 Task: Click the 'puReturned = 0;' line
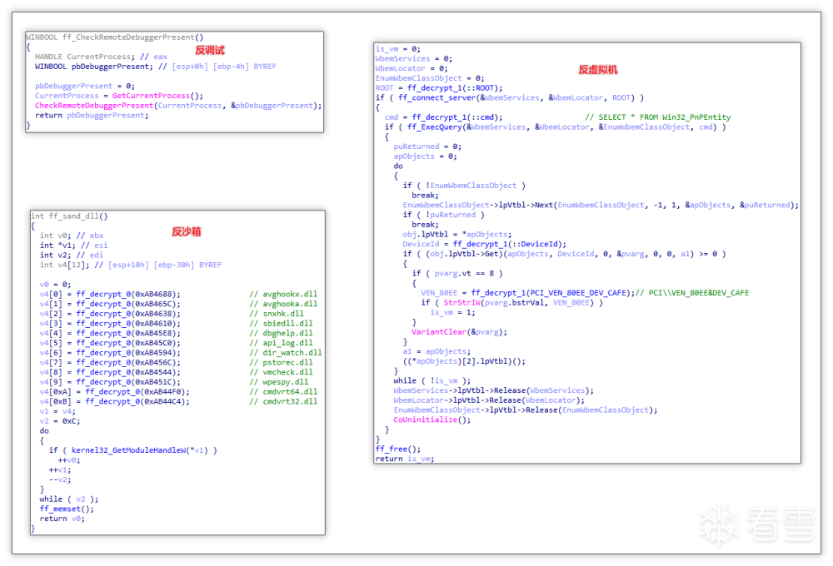tap(427, 146)
